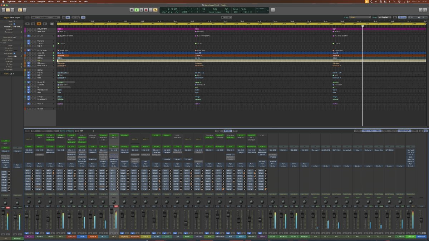Click the blue auto-zoom icon beside the zoom sliders

[402, 17]
